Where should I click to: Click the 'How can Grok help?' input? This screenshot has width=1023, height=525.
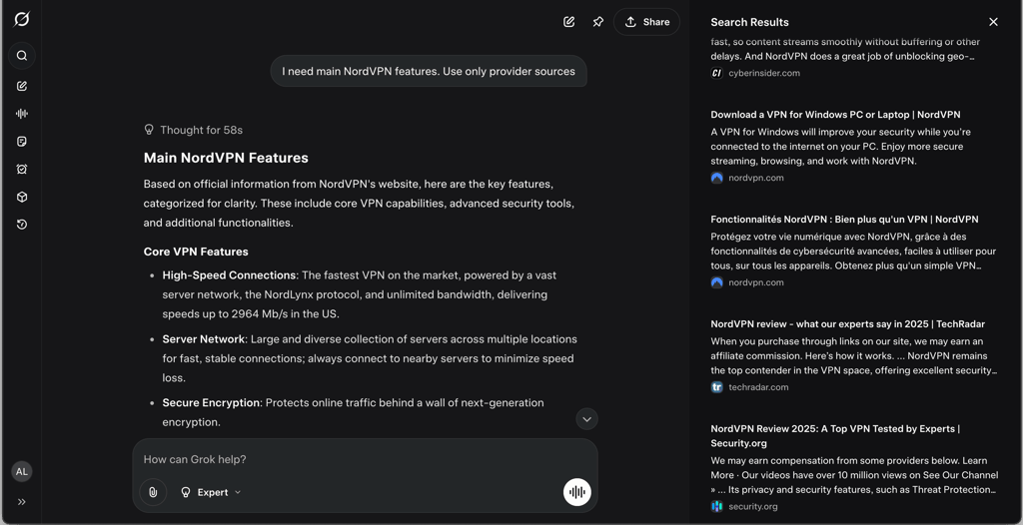[365, 459]
